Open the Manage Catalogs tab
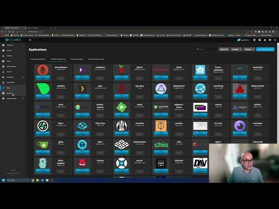The height and width of the screenshot is (209, 279). [x=77, y=59]
